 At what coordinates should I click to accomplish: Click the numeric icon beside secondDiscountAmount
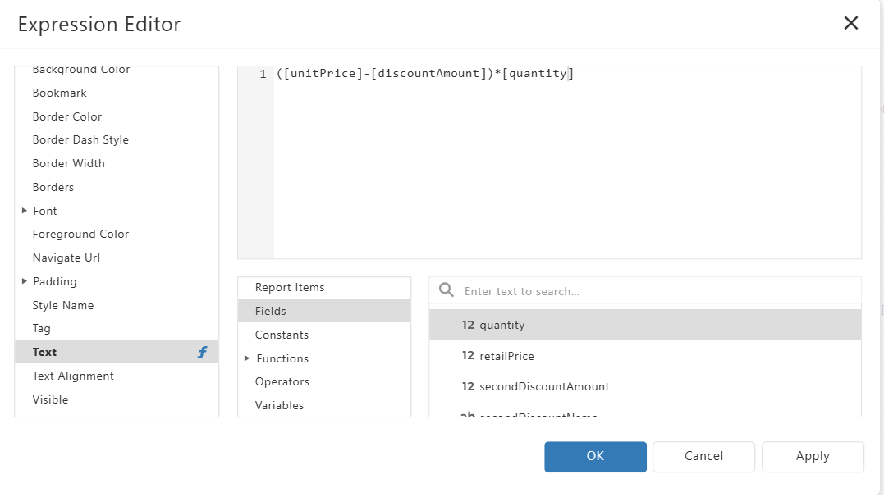[468, 386]
